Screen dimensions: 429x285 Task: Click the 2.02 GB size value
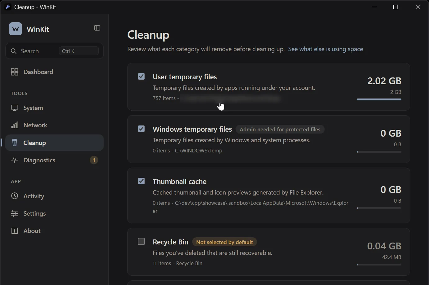[x=384, y=81]
